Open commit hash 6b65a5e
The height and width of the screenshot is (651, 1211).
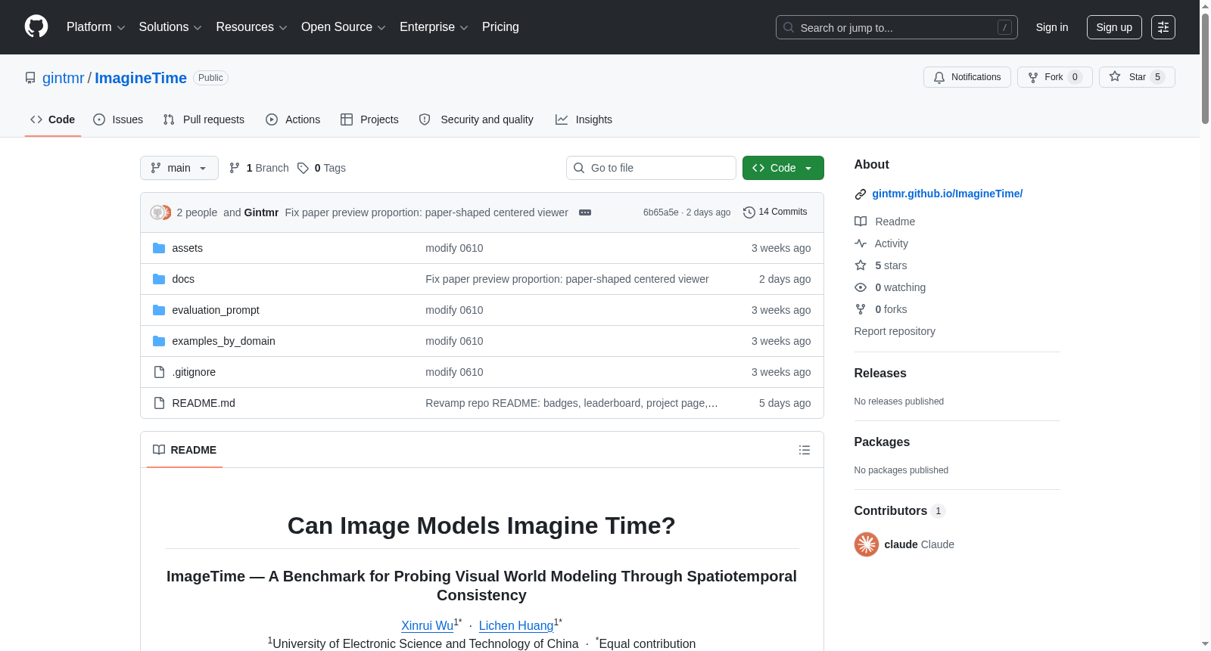click(x=661, y=212)
